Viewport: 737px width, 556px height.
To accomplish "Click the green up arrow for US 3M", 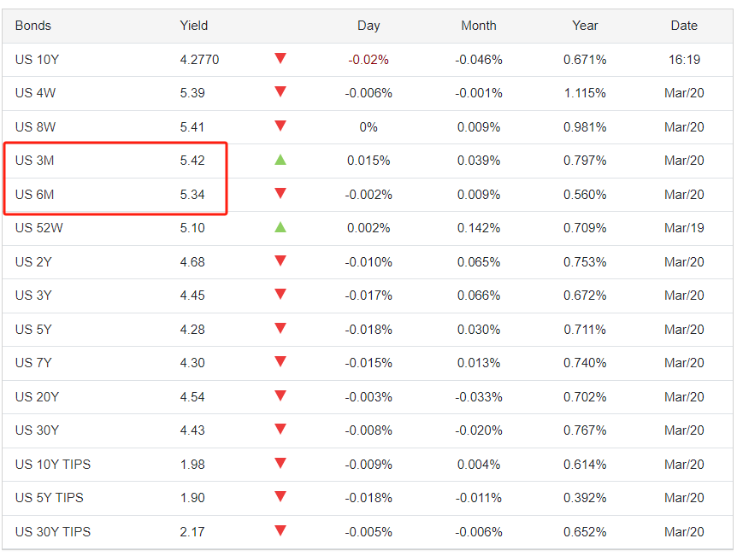I will (280, 160).
